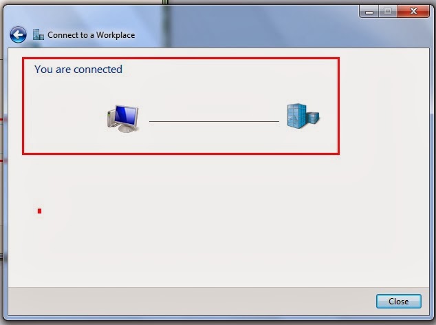The height and width of the screenshot is (325, 436).
Task: Click the workplace icon beside the wizard title
Action: (x=38, y=35)
